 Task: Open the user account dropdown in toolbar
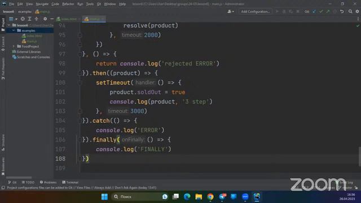point(231,11)
